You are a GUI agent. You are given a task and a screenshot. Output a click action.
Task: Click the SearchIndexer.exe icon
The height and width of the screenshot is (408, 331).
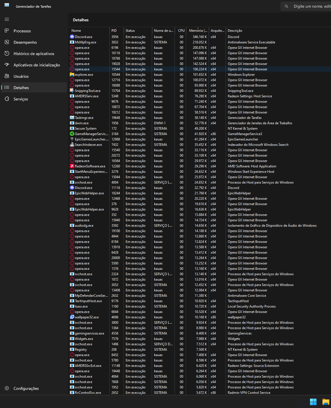pyautogui.click(x=72, y=144)
